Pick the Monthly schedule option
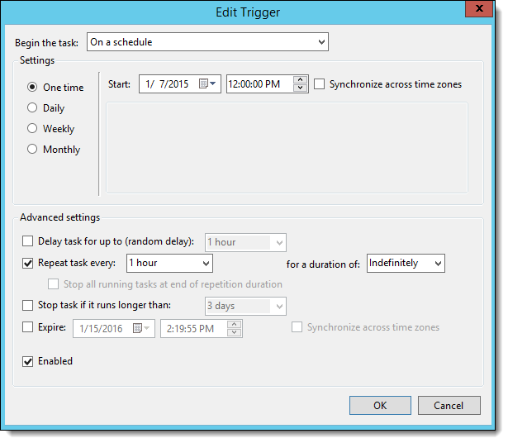 coord(33,149)
